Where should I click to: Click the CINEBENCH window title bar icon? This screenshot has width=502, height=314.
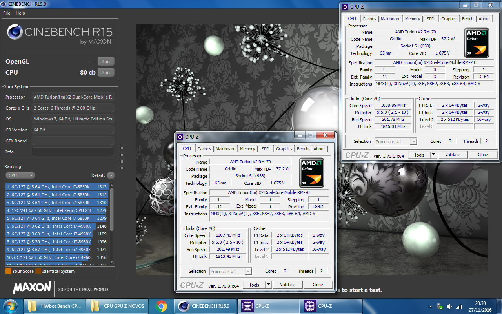[x=4, y=4]
